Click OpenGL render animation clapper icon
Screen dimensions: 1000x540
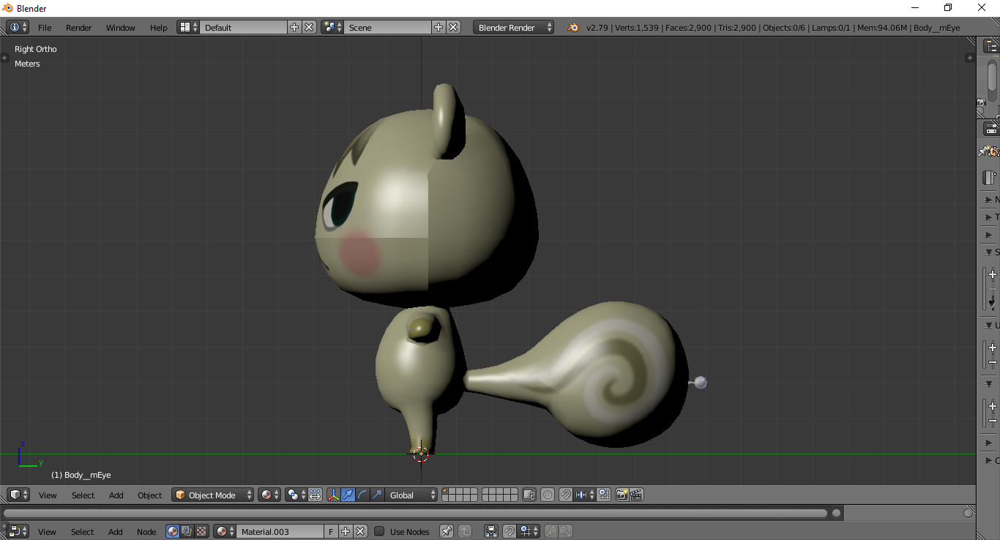tap(637, 495)
